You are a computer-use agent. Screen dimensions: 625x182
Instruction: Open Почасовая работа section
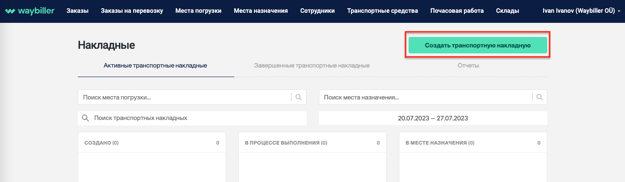point(457,11)
